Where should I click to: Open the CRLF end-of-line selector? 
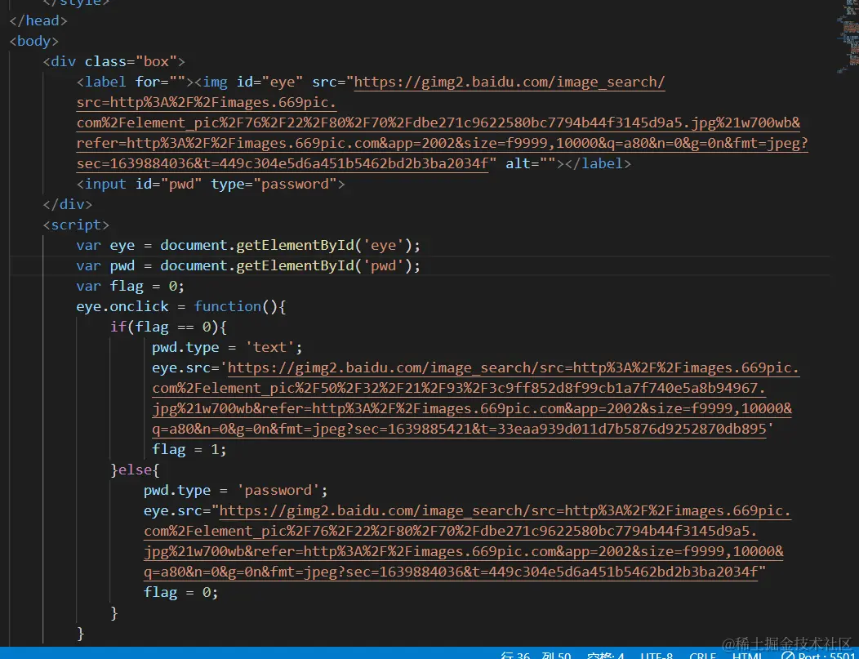703,656
